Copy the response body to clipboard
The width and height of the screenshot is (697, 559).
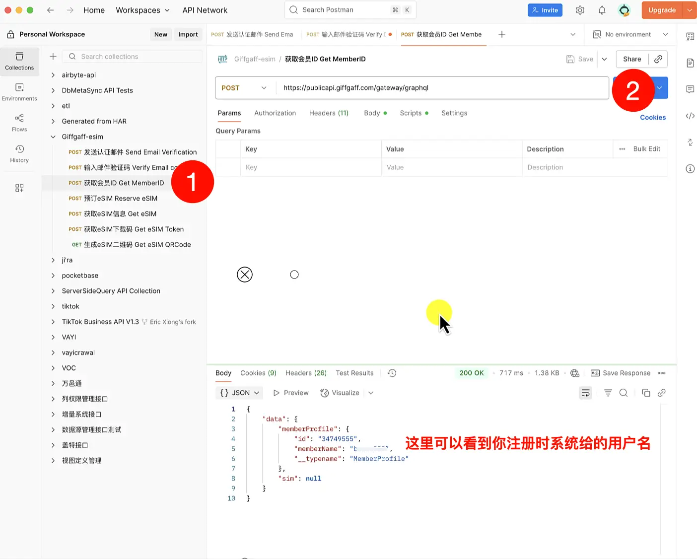coord(646,393)
